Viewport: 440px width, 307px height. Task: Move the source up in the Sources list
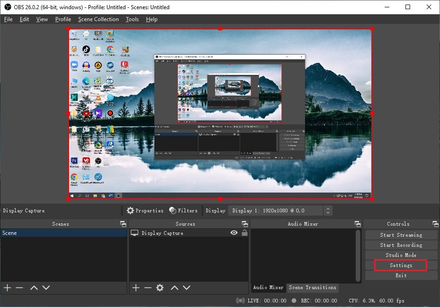pyautogui.click(x=175, y=287)
